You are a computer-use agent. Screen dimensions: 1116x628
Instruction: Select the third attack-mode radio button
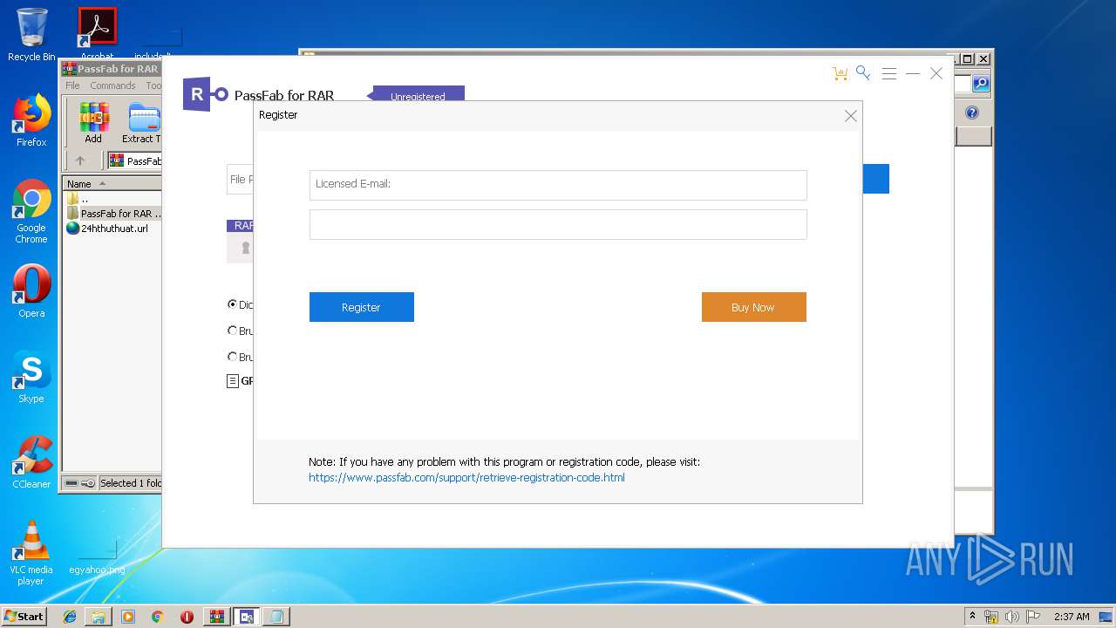[x=232, y=357]
